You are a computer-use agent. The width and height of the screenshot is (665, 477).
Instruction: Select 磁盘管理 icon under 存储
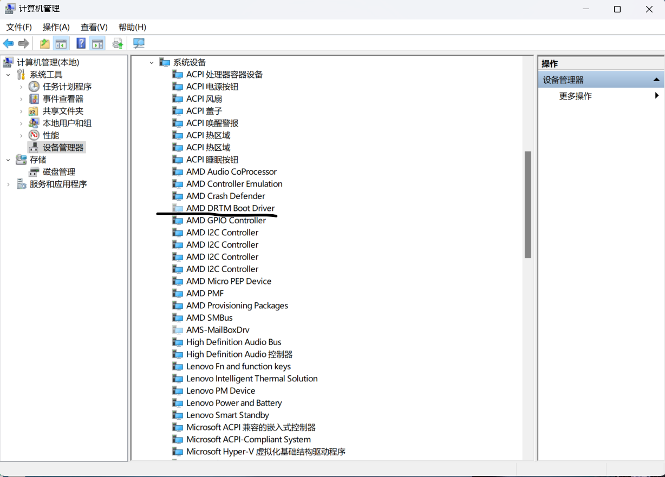(34, 172)
